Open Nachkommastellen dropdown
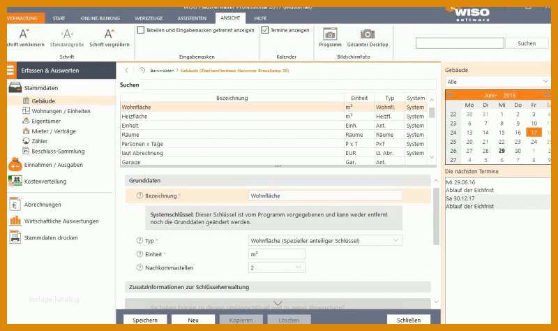This screenshot has width=558, height=331. 276,267
